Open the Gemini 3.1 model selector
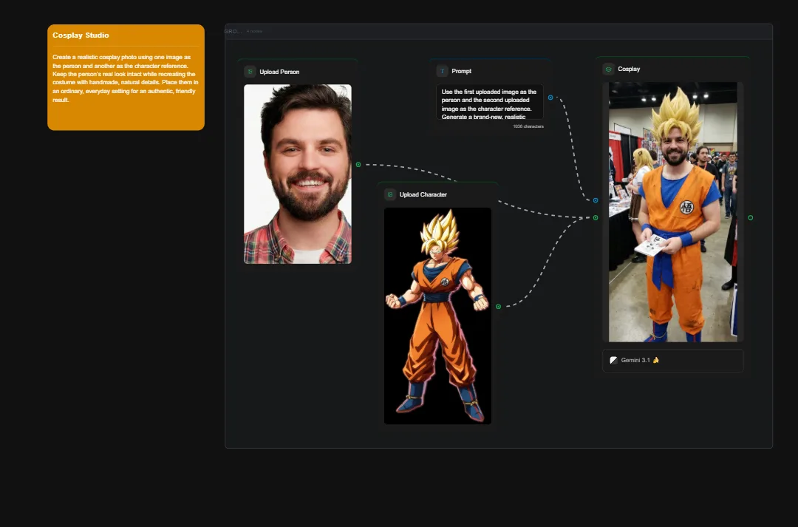 (672, 361)
